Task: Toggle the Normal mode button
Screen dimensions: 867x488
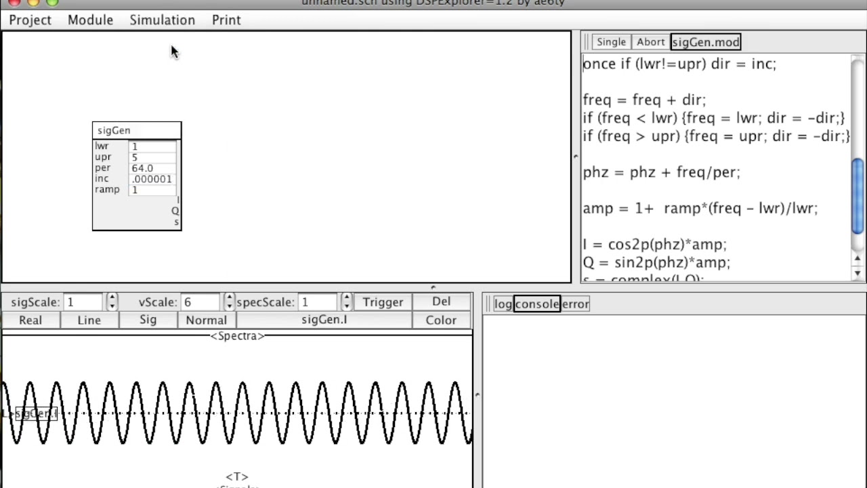Action: pyautogui.click(x=207, y=320)
